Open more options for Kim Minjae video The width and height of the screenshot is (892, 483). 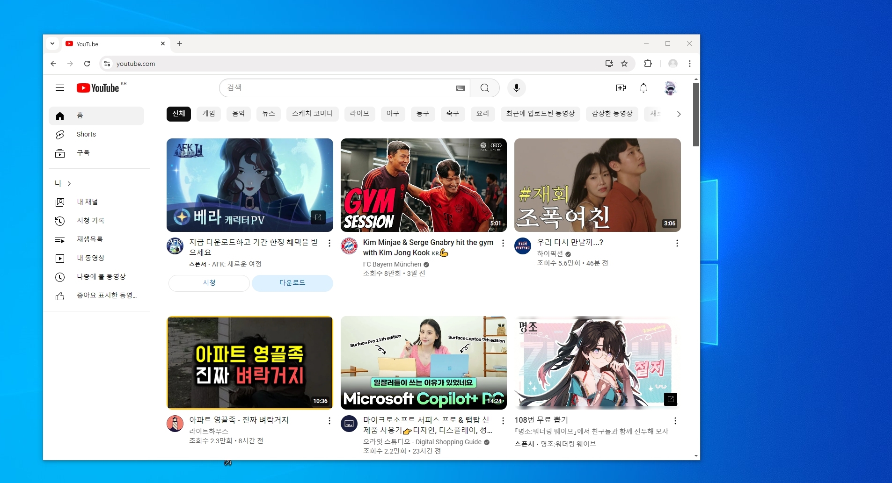[503, 243]
